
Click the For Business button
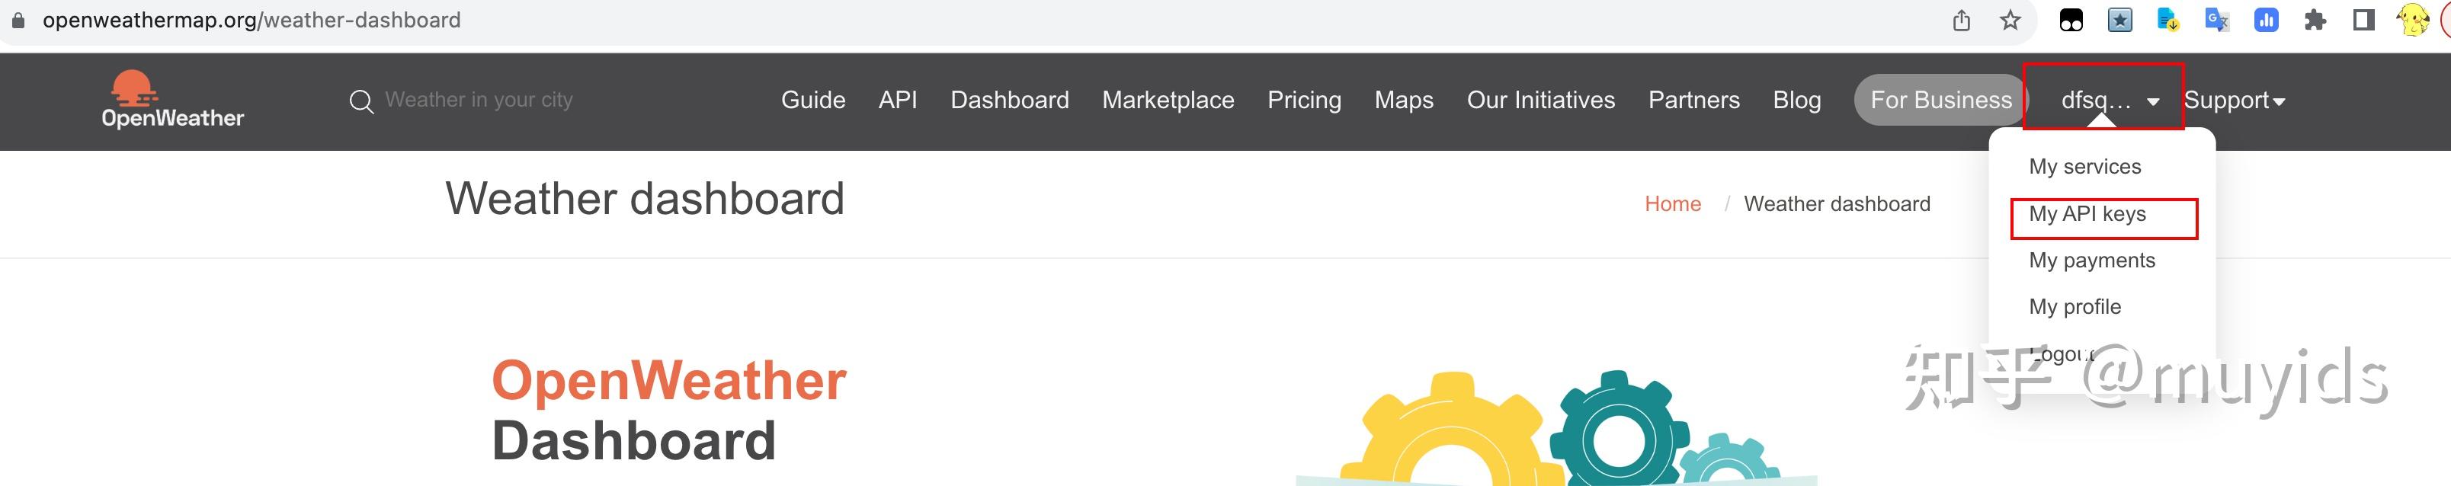[1940, 100]
